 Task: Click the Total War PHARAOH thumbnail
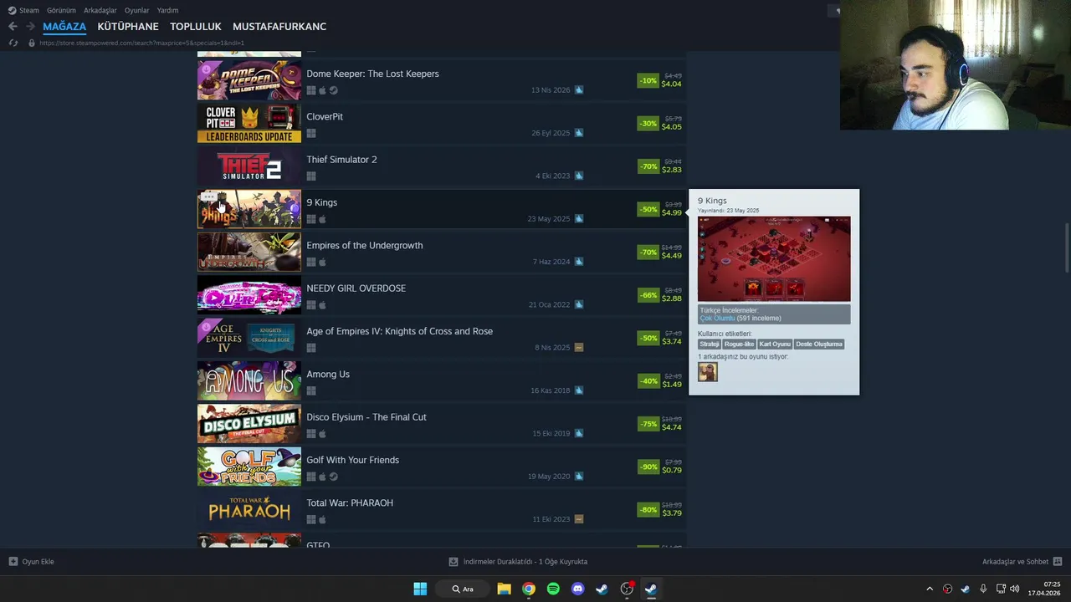click(x=249, y=509)
